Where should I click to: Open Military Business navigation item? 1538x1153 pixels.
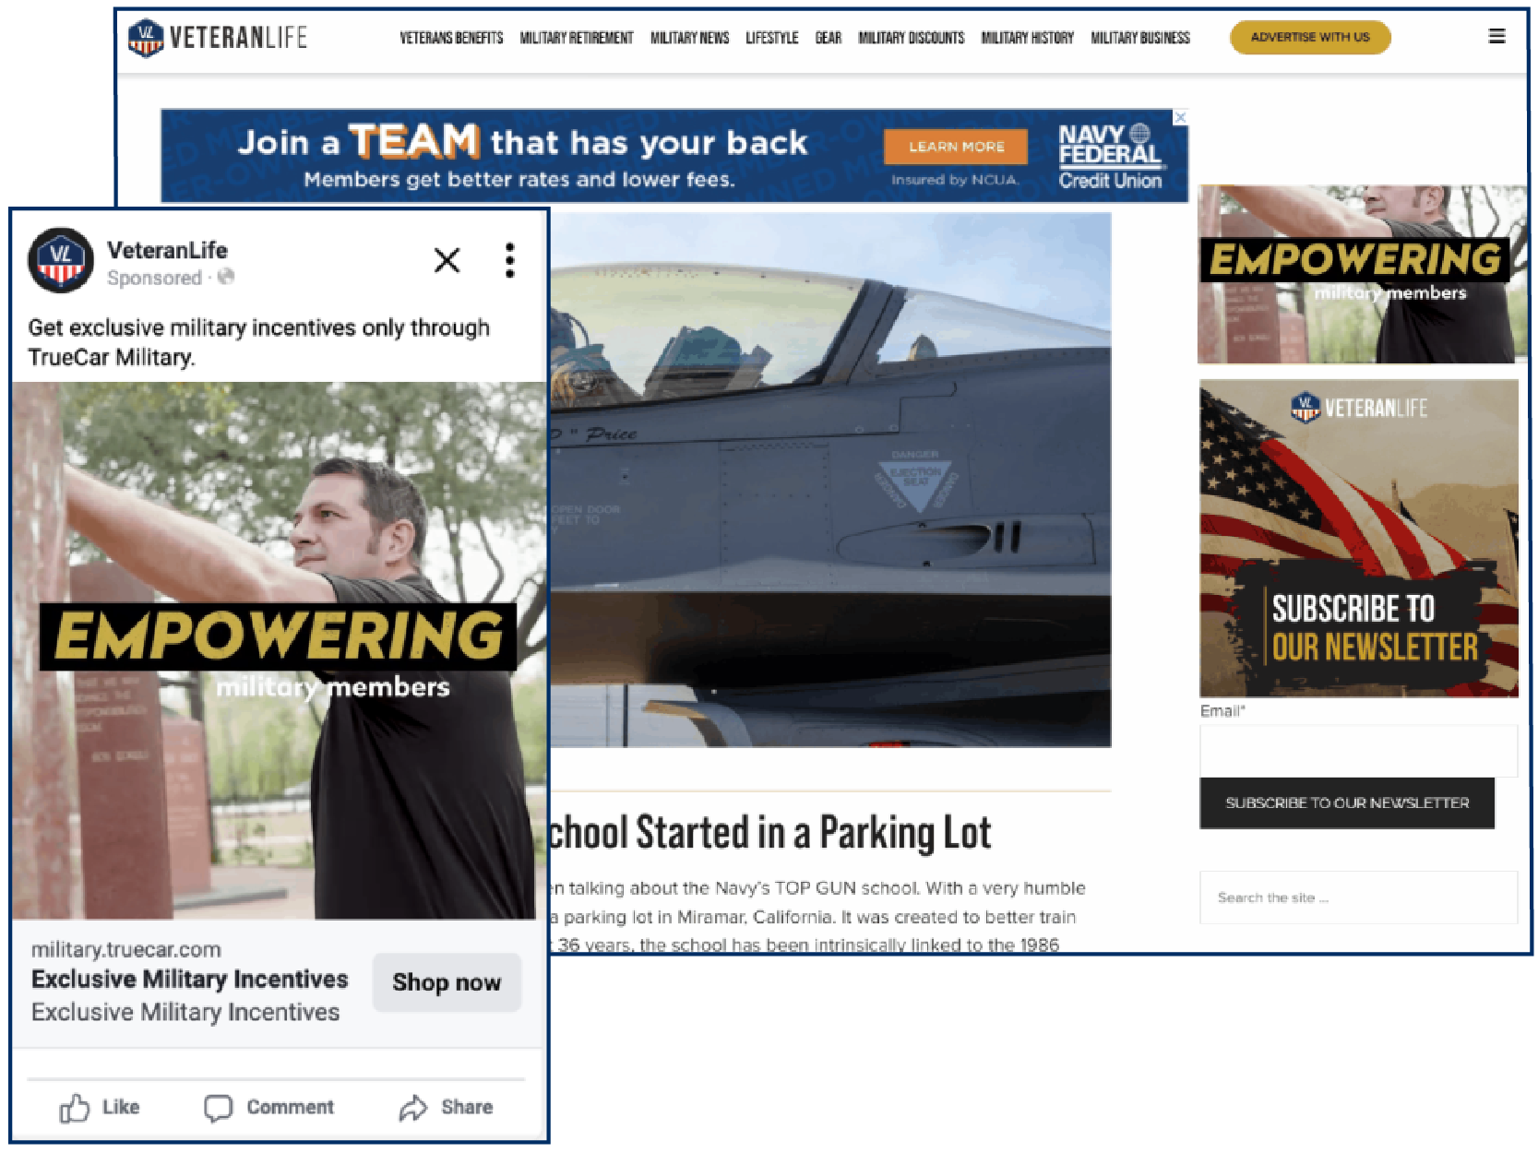[x=1140, y=38]
